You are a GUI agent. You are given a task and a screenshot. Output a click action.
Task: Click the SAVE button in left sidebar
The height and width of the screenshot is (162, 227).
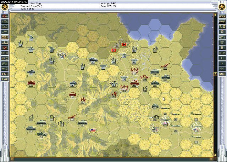[5, 74]
